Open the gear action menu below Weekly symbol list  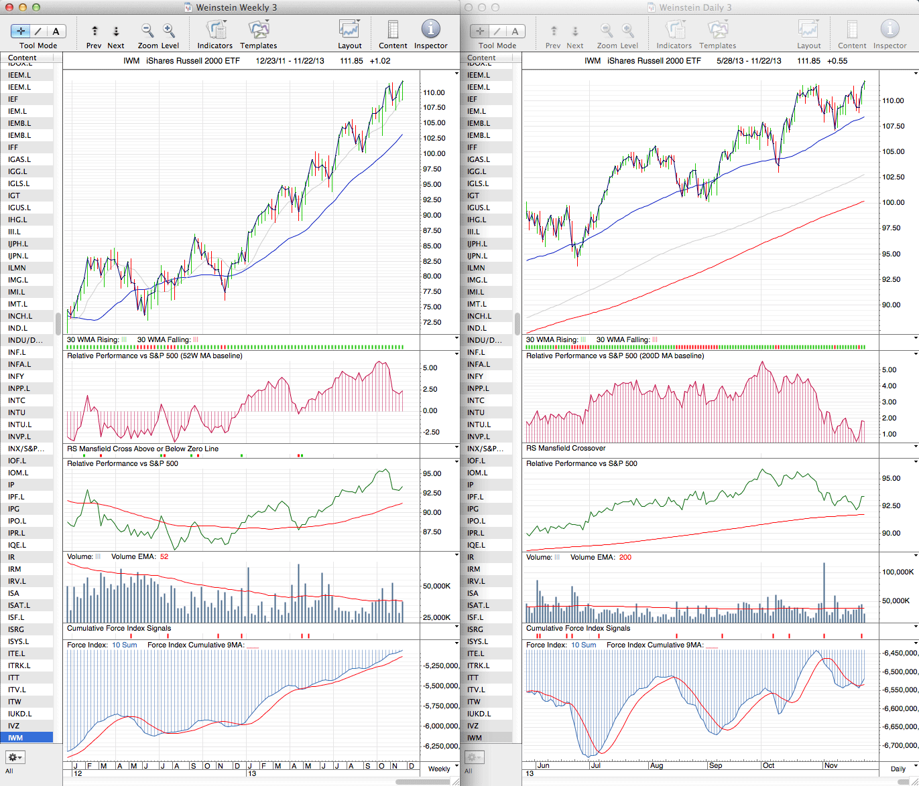tap(15, 757)
